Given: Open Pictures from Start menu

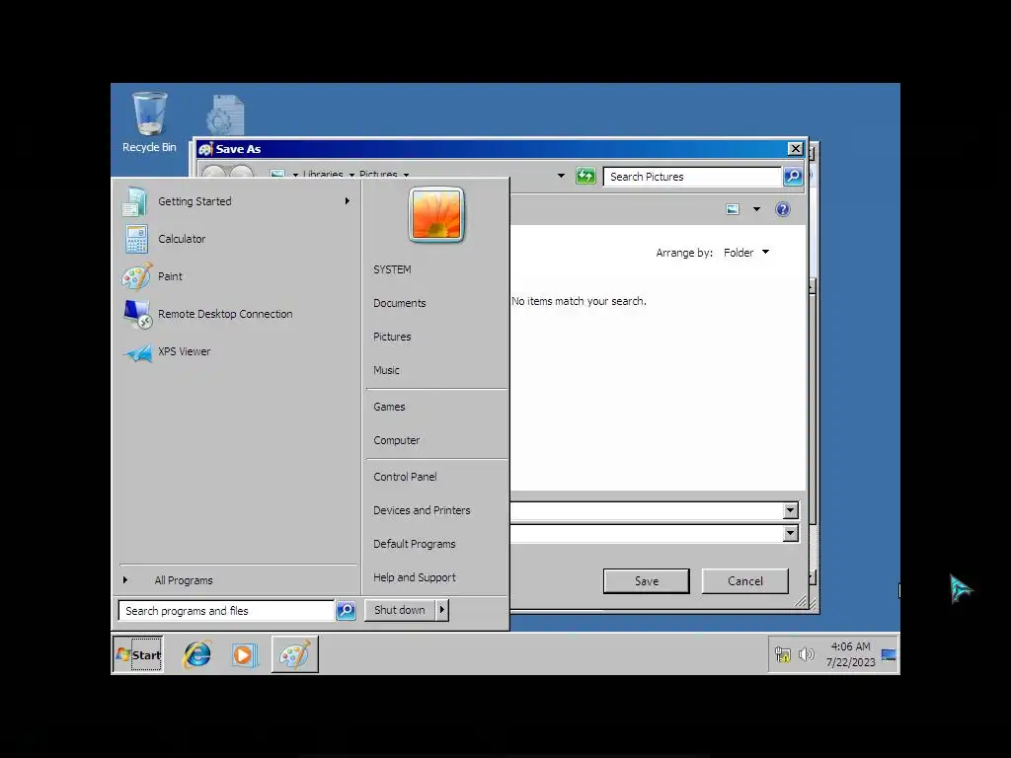Looking at the screenshot, I should 392,337.
